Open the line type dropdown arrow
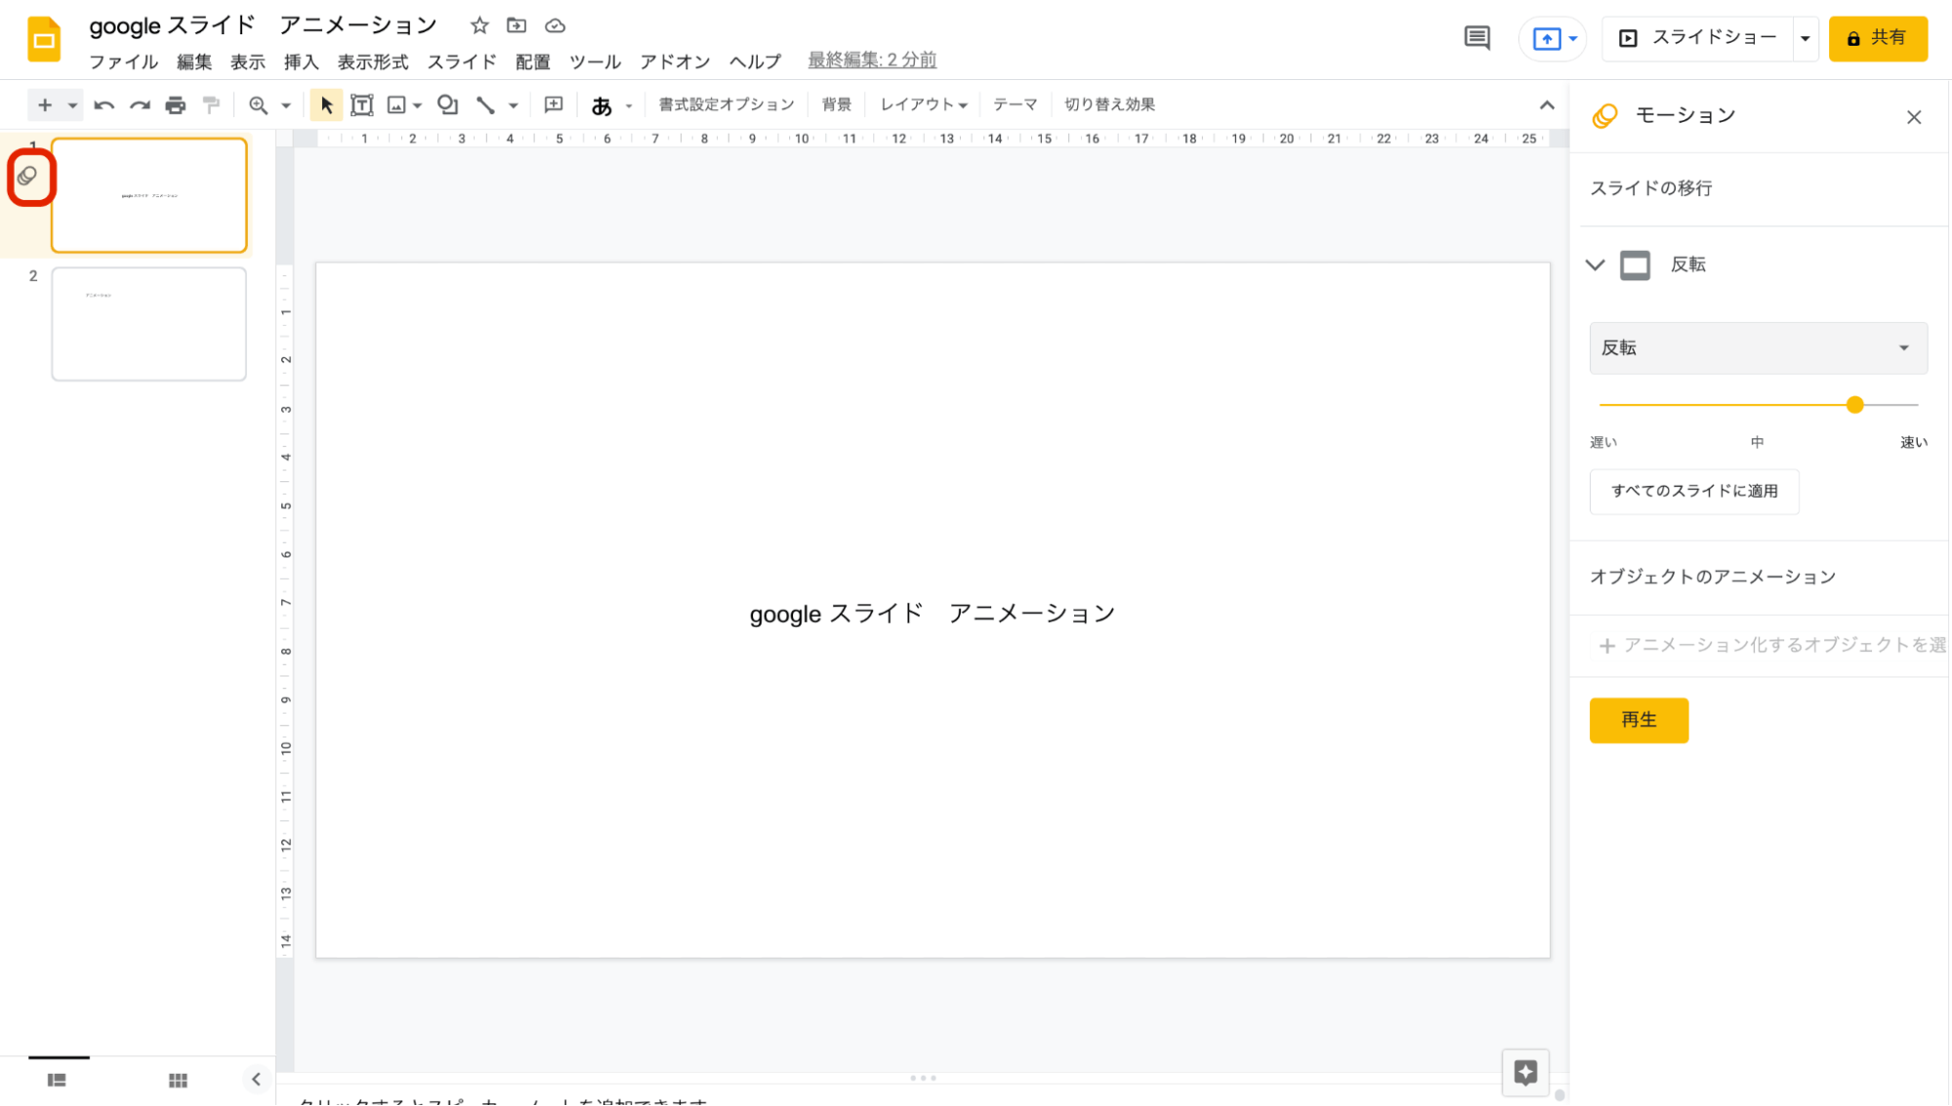This screenshot has height=1106, width=1952. coord(513,105)
